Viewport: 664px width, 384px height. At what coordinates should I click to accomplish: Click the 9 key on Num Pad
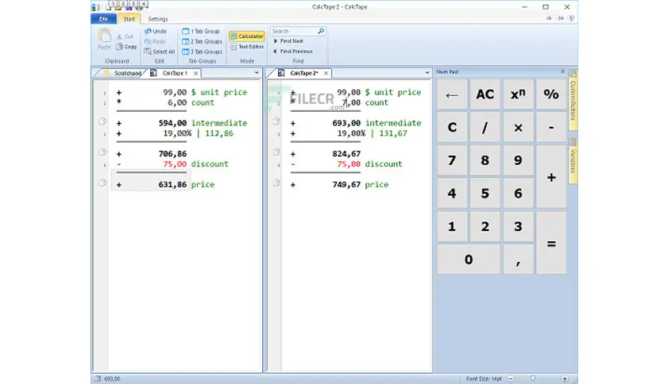click(518, 160)
